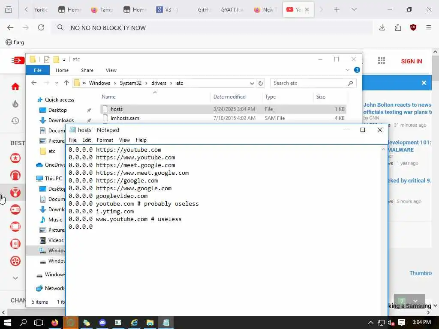The height and width of the screenshot is (329, 439).
Task: Open Firefox from the taskbar
Action: (54, 323)
